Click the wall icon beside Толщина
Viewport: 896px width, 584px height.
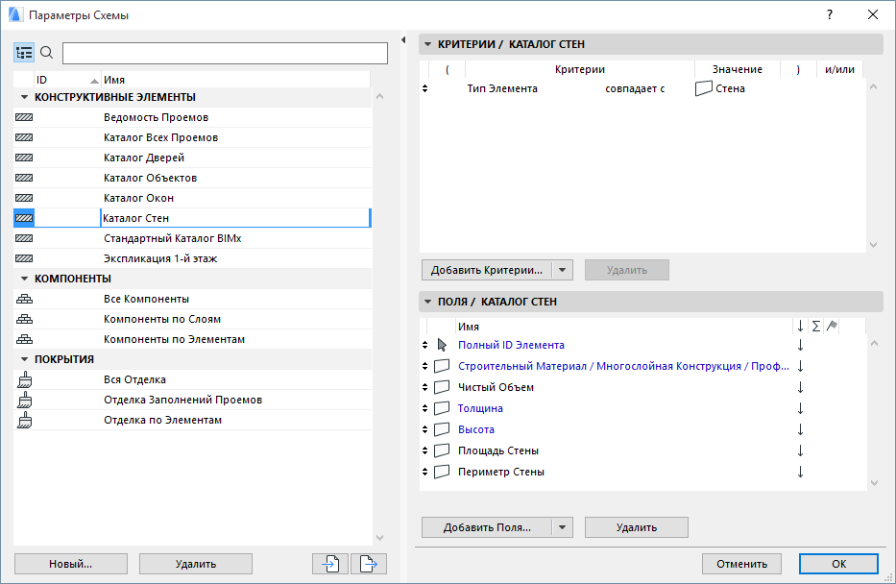coord(442,408)
